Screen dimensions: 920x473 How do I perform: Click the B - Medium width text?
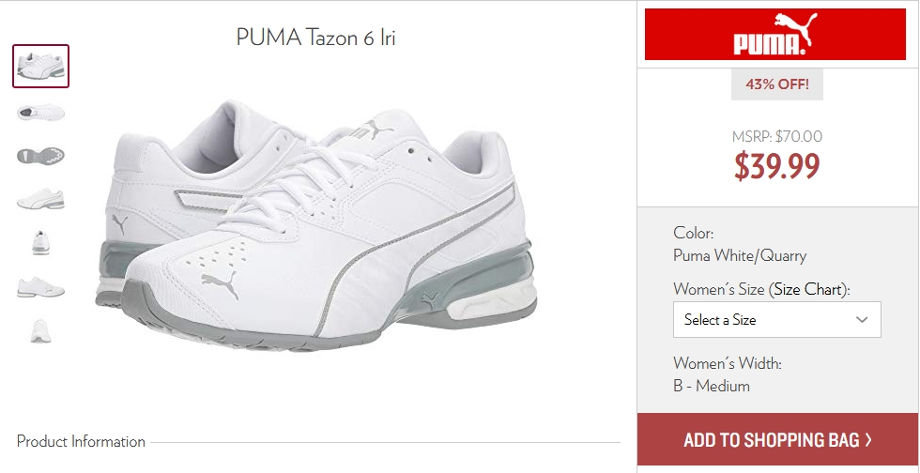click(712, 386)
